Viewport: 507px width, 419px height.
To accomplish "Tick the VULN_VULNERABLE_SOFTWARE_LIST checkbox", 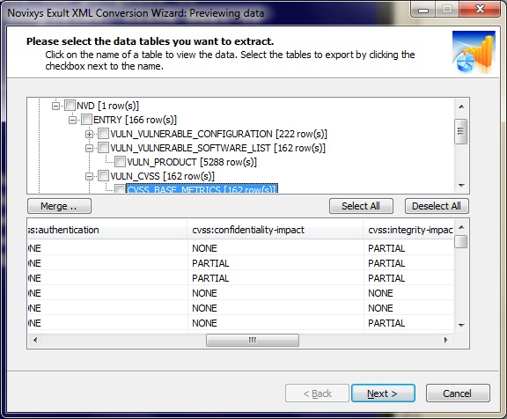I will click(x=103, y=148).
